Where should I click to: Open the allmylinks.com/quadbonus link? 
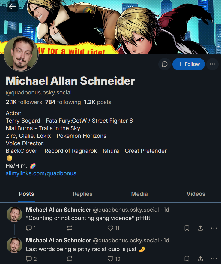[x=41, y=173]
